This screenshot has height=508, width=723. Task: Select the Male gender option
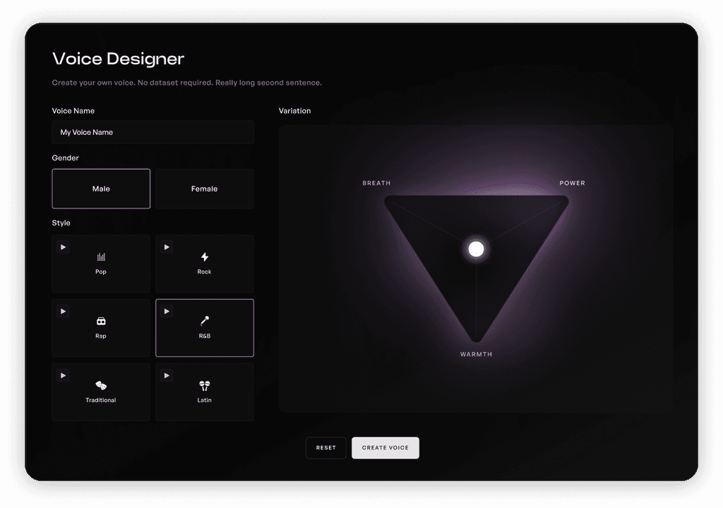101,189
